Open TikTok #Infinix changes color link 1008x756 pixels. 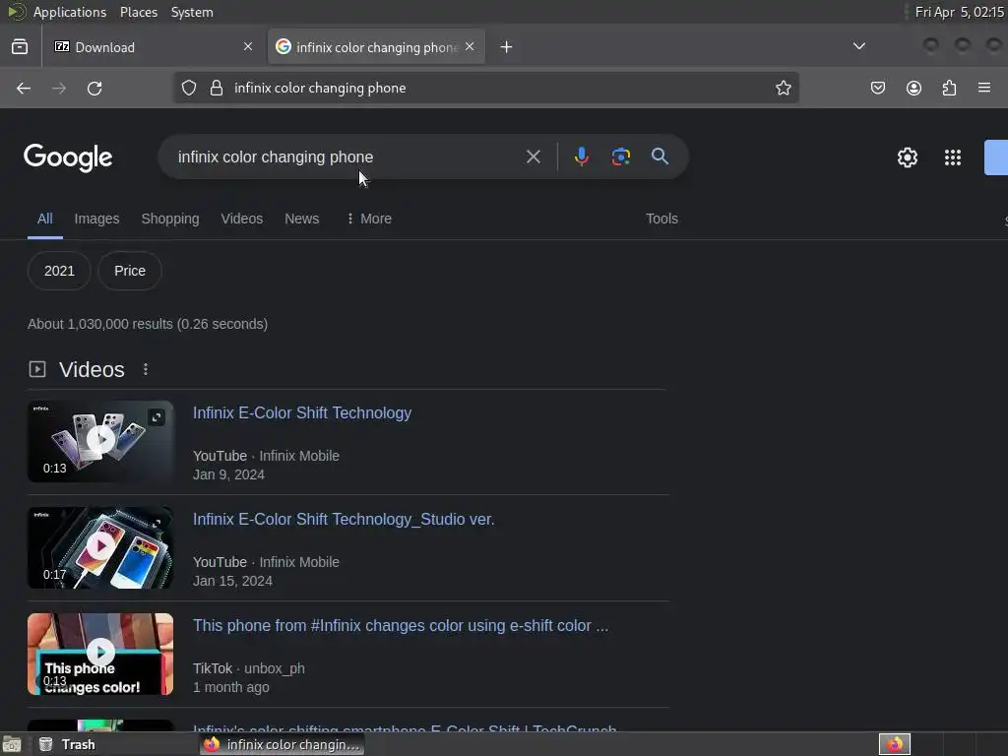tap(401, 625)
